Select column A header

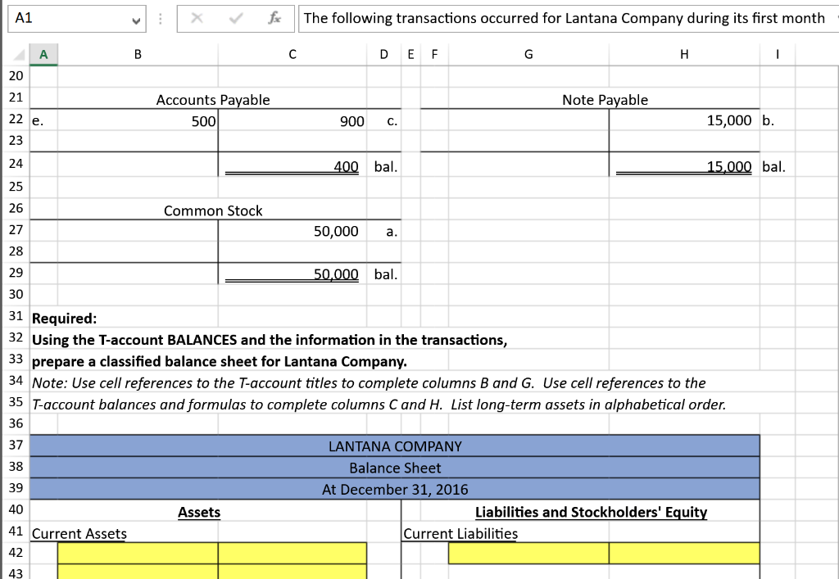[x=43, y=55]
